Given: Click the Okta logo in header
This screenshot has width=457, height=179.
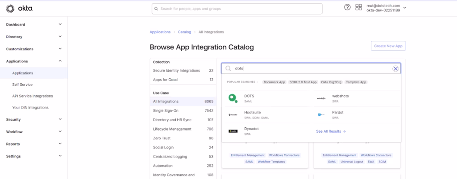Looking at the screenshot, I should tap(19, 8).
